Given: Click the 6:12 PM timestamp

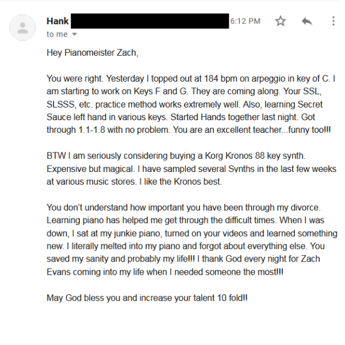Looking at the screenshot, I should pos(246,21).
